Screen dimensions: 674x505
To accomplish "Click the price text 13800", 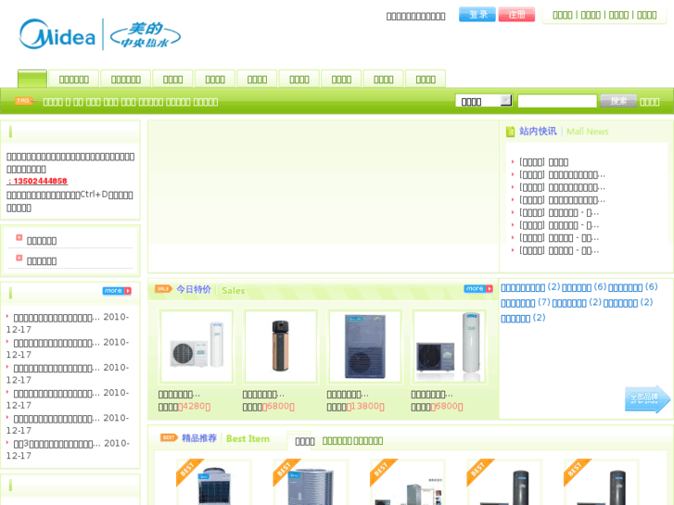I will 365,406.
